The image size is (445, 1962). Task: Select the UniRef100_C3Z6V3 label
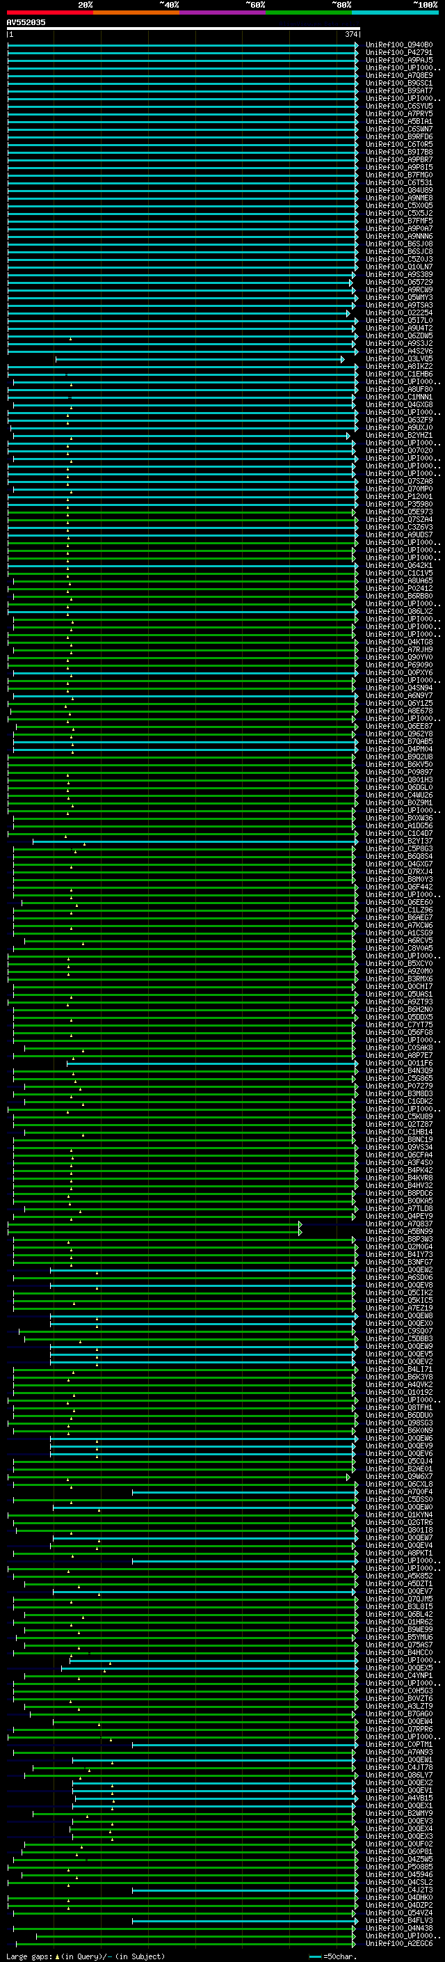point(399,527)
